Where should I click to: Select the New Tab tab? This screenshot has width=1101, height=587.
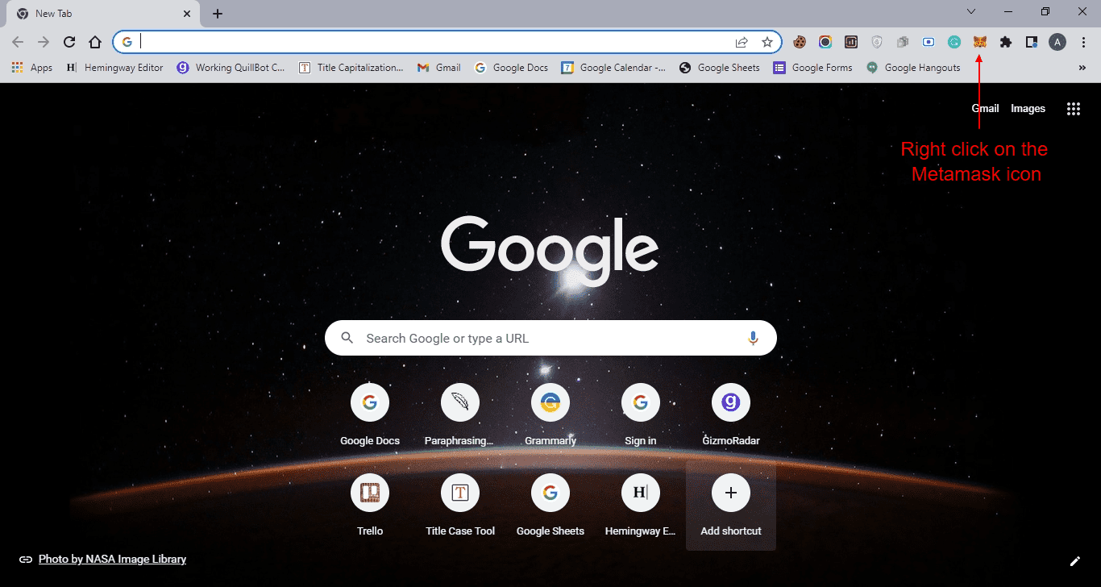[105, 14]
